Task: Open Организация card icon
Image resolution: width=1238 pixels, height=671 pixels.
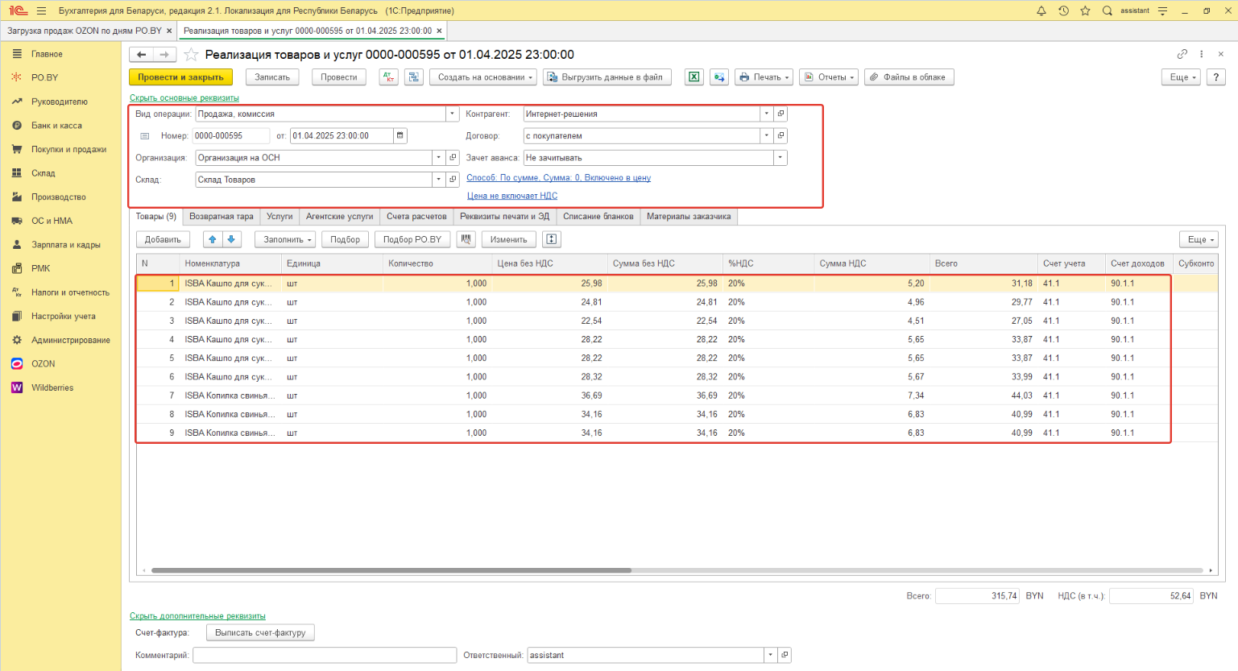Action: pos(453,158)
